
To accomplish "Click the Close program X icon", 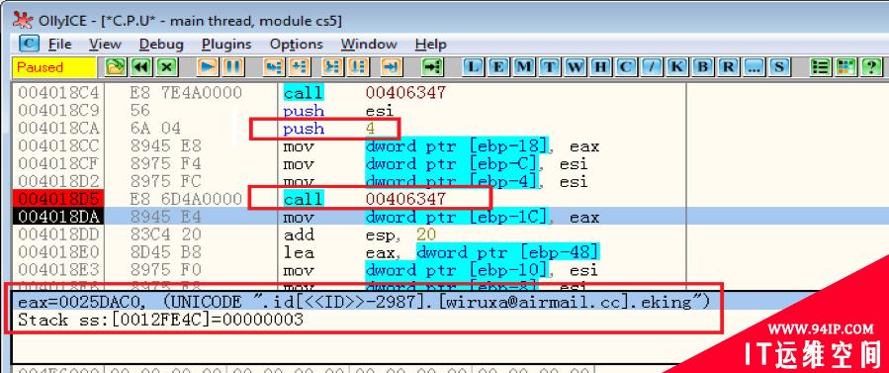I will (x=165, y=67).
